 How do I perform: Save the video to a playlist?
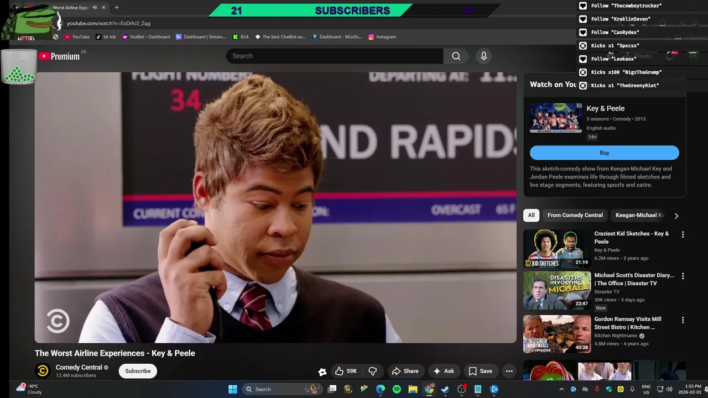[480, 371]
